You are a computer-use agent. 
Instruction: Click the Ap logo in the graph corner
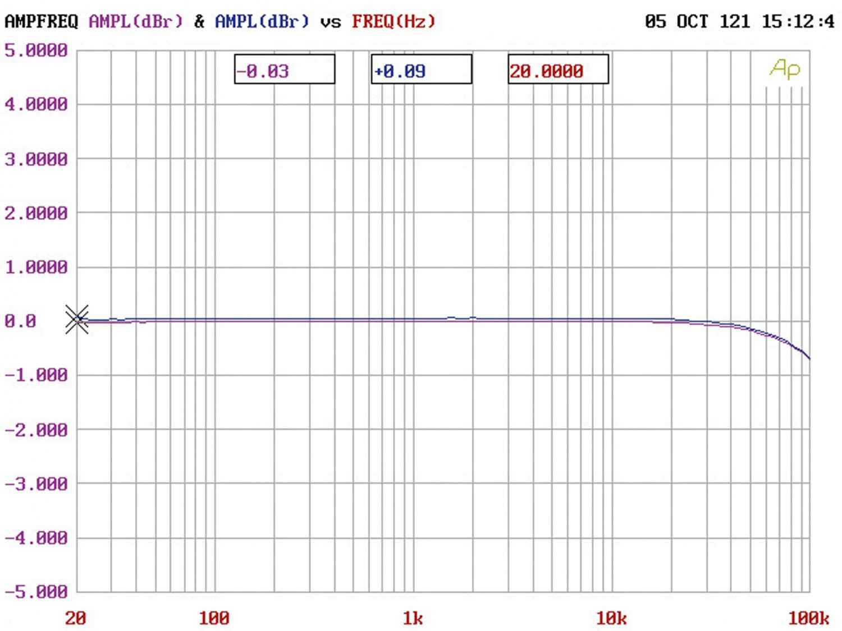785,69
